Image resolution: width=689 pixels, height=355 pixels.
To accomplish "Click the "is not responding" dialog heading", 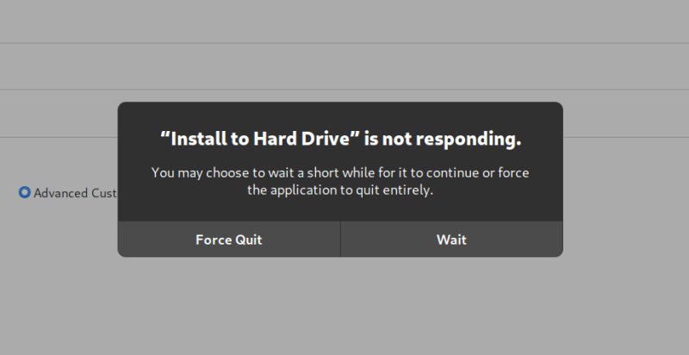I will coord(341,138).
